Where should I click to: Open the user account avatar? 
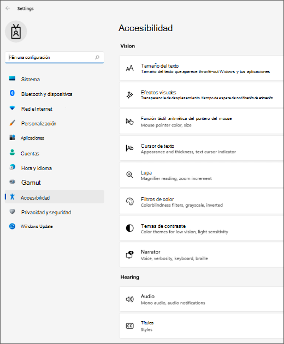pos(16,32)
